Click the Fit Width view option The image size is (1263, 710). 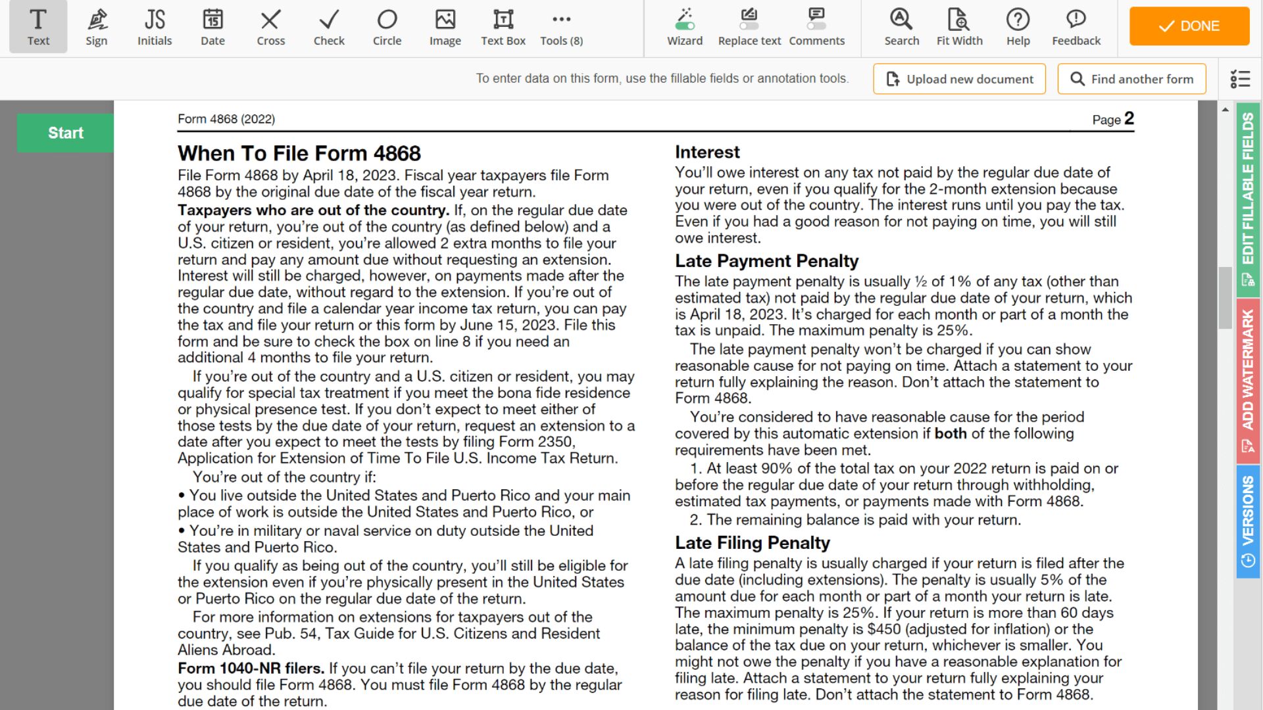click(959, 26)
